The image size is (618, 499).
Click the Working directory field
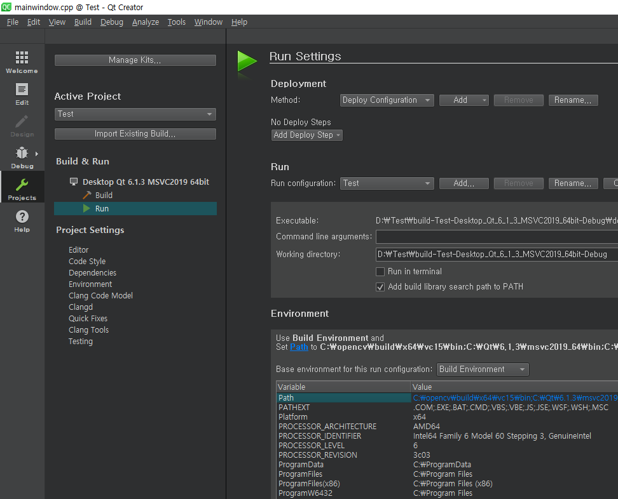pyautogui.click(x=497, y=255)
